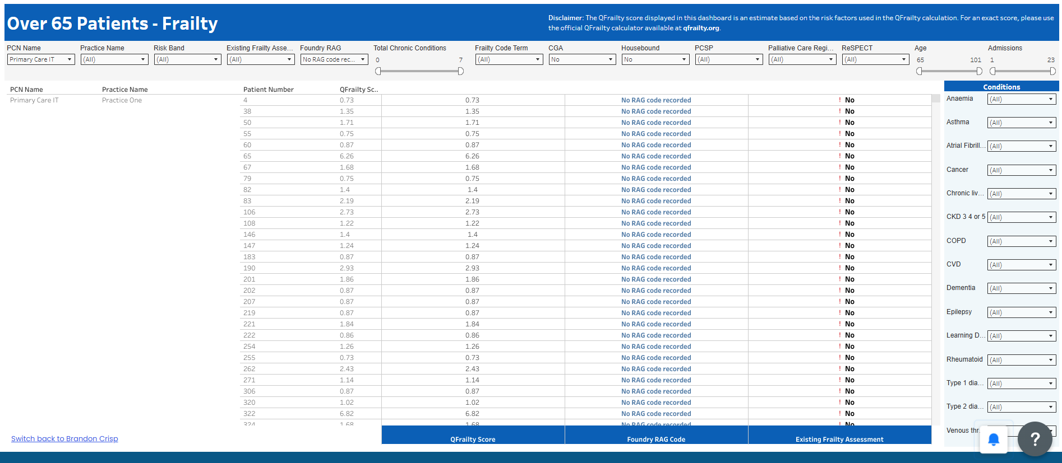
Task: Click the QFrailty Score column footer
Action: (473, 439)
